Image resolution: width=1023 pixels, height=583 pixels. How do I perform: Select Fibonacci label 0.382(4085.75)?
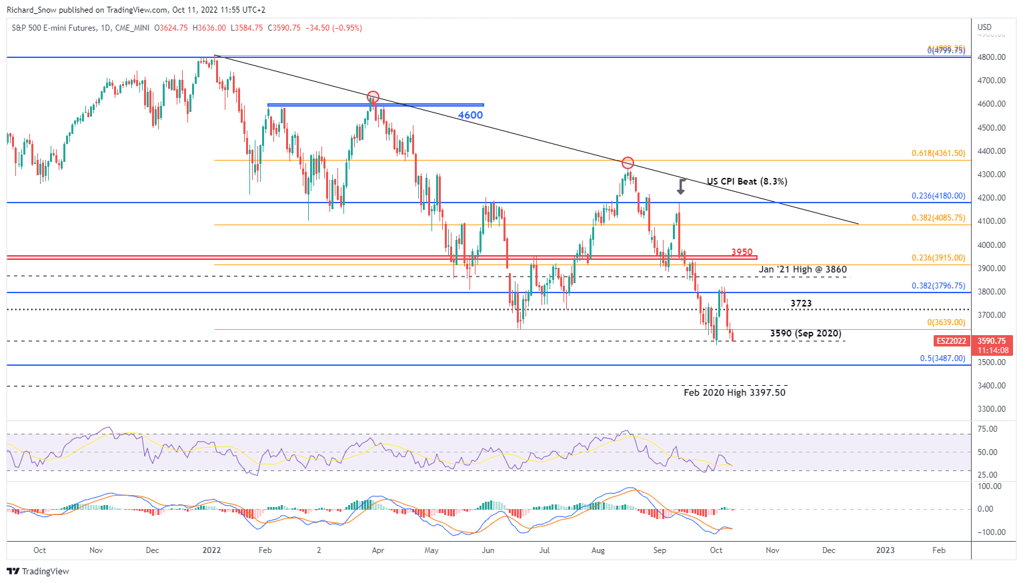(x=938, y=218)
